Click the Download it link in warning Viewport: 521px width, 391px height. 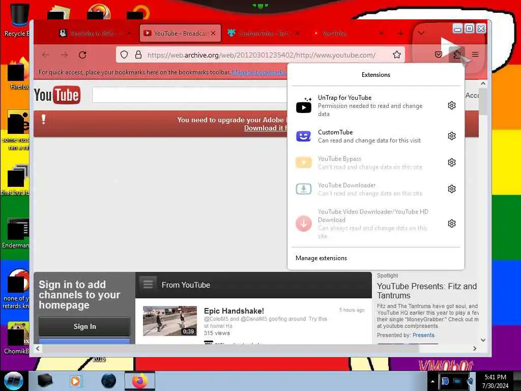[x=266, y=128]
